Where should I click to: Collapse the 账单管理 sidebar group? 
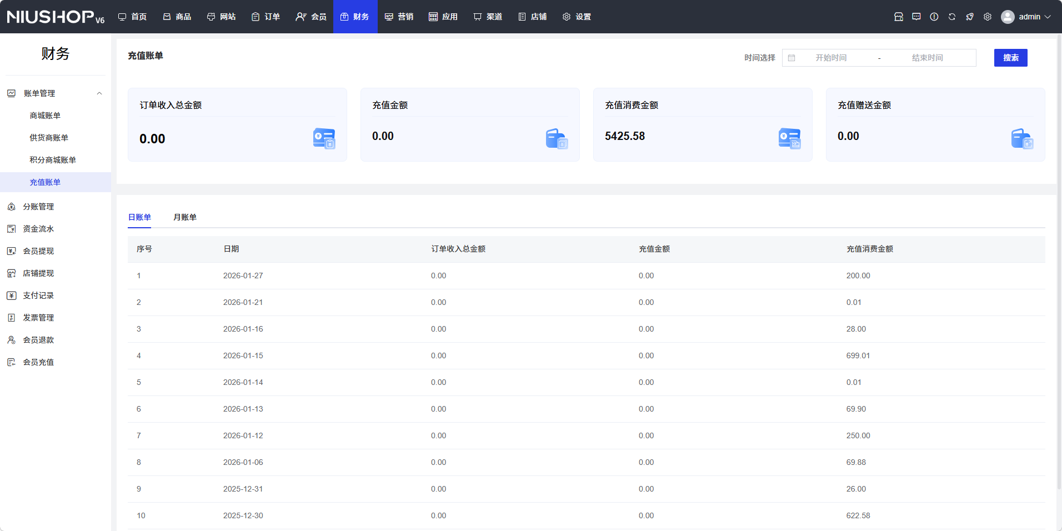coord(99,93)
